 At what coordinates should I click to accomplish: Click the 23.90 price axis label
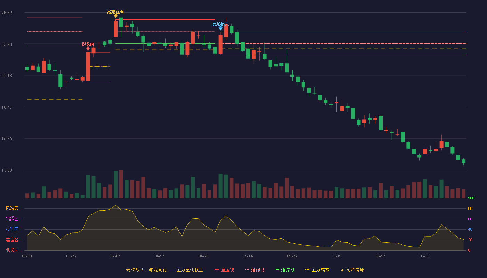pos(7,44)
